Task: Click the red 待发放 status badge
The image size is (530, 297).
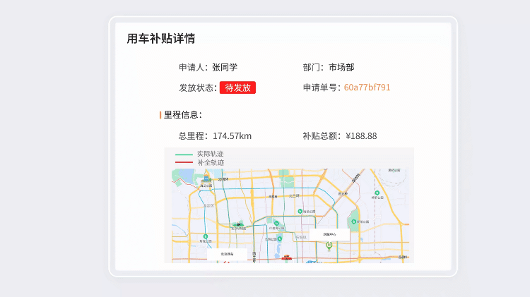Action: (237, 87)
